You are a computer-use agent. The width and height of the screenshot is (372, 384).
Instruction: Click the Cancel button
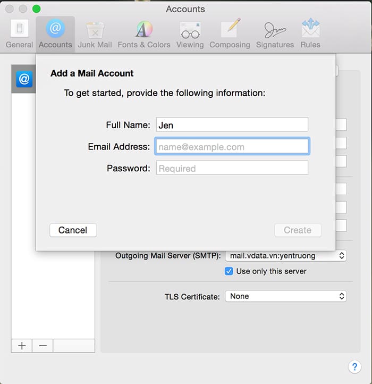(73, 230)
